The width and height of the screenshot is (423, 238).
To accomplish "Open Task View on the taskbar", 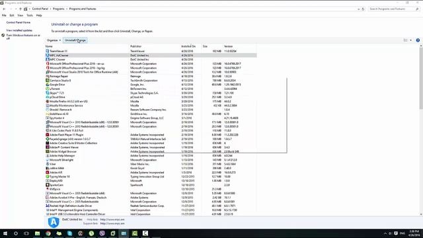I will pos(26,233).
